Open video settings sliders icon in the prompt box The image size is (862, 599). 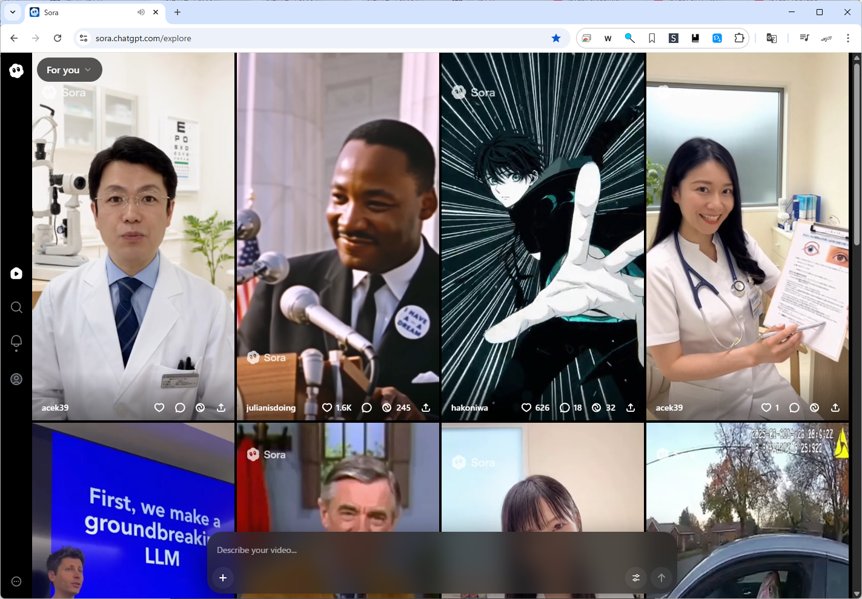(x=636, y=578)
